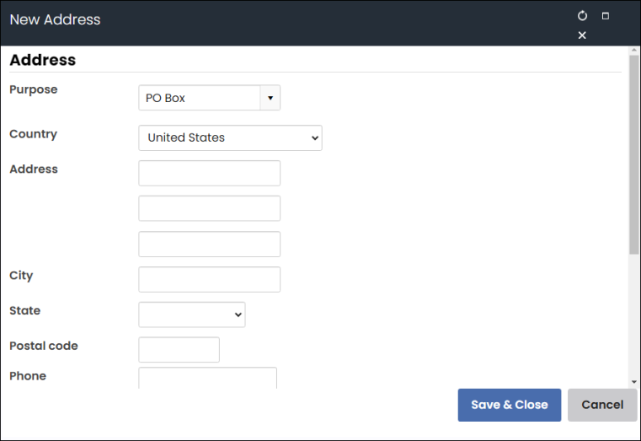Click into the City text field
641x441 pixels.
click(209, 279)
